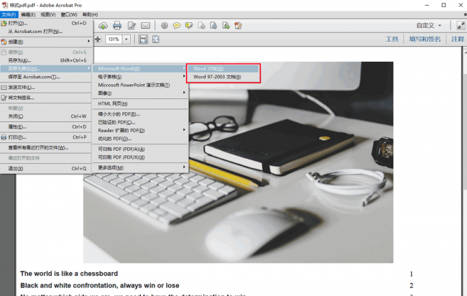Click the fit page arrows icon
Image resolution: width=467 pixels, height=296 pixels.
tap(156, 40)
